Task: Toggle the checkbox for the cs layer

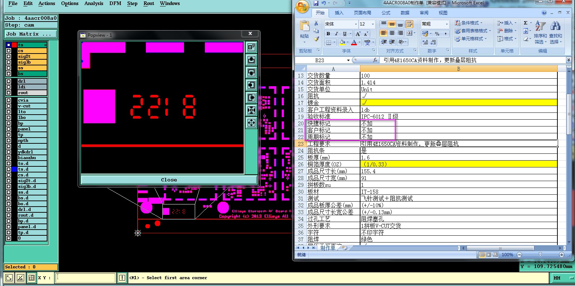Action: tap(9, 51)
